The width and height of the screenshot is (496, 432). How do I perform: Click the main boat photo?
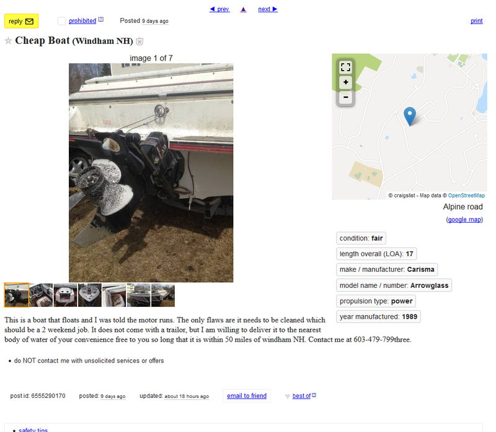pos(151,173)
